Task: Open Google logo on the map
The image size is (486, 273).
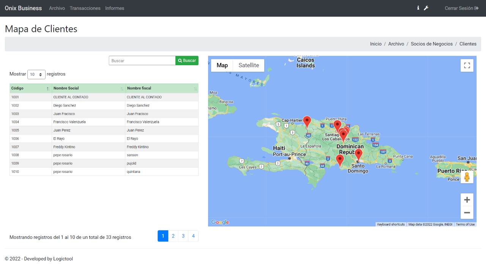Action: 220,222
